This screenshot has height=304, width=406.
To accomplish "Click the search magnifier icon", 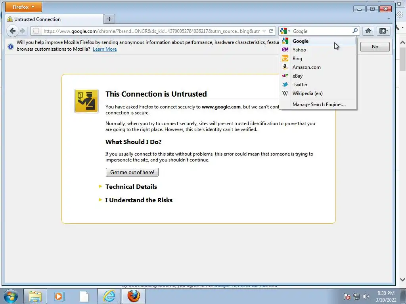I will pos(355,31).
